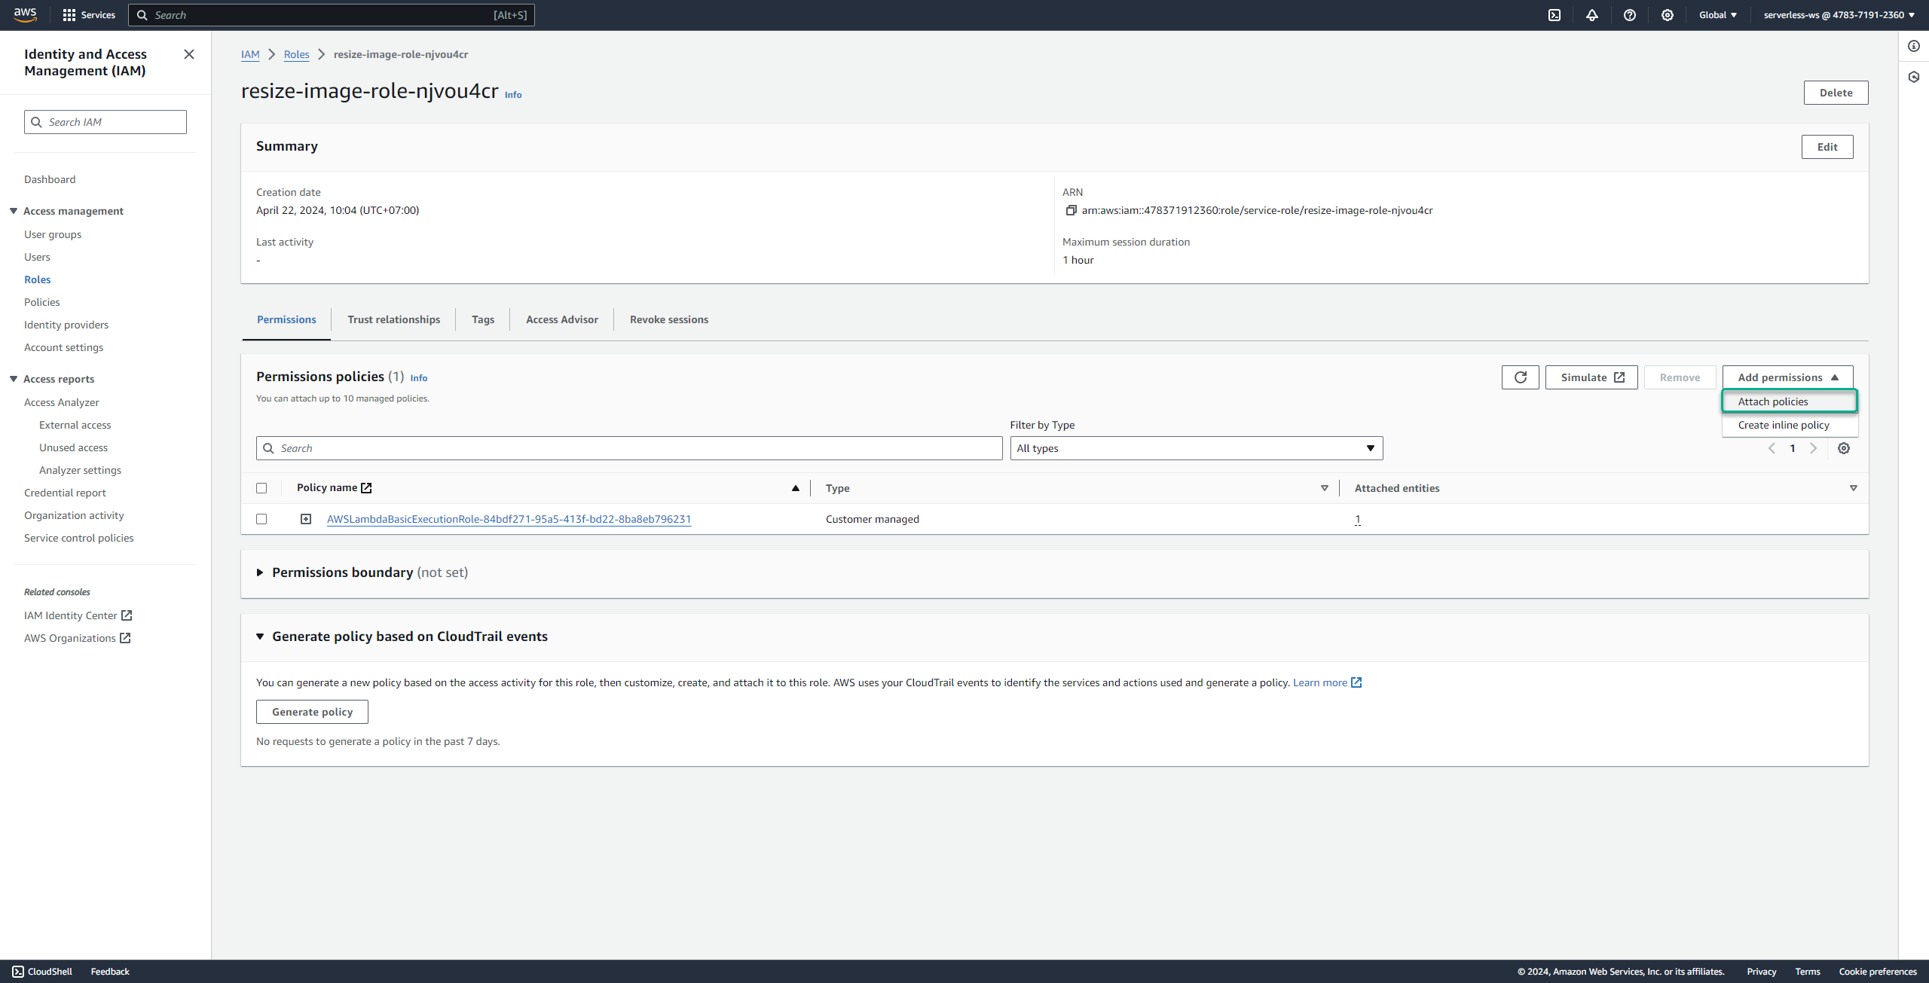Open User groups in the sidebar
This screenshot has height=983, width=1929.
tap(53, 234)
